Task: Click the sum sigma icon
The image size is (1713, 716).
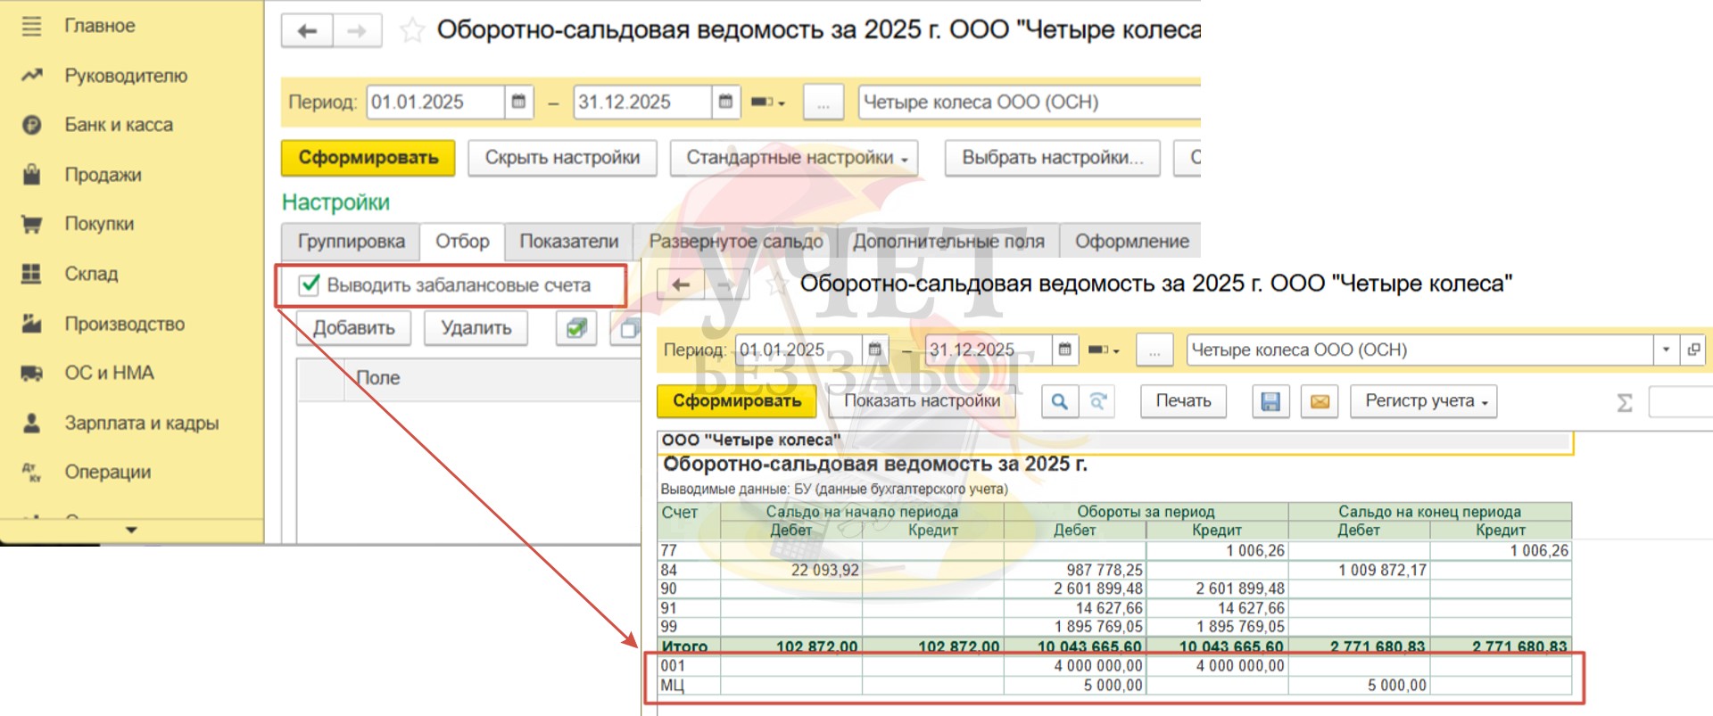Action: click(x=1625, y=403)
